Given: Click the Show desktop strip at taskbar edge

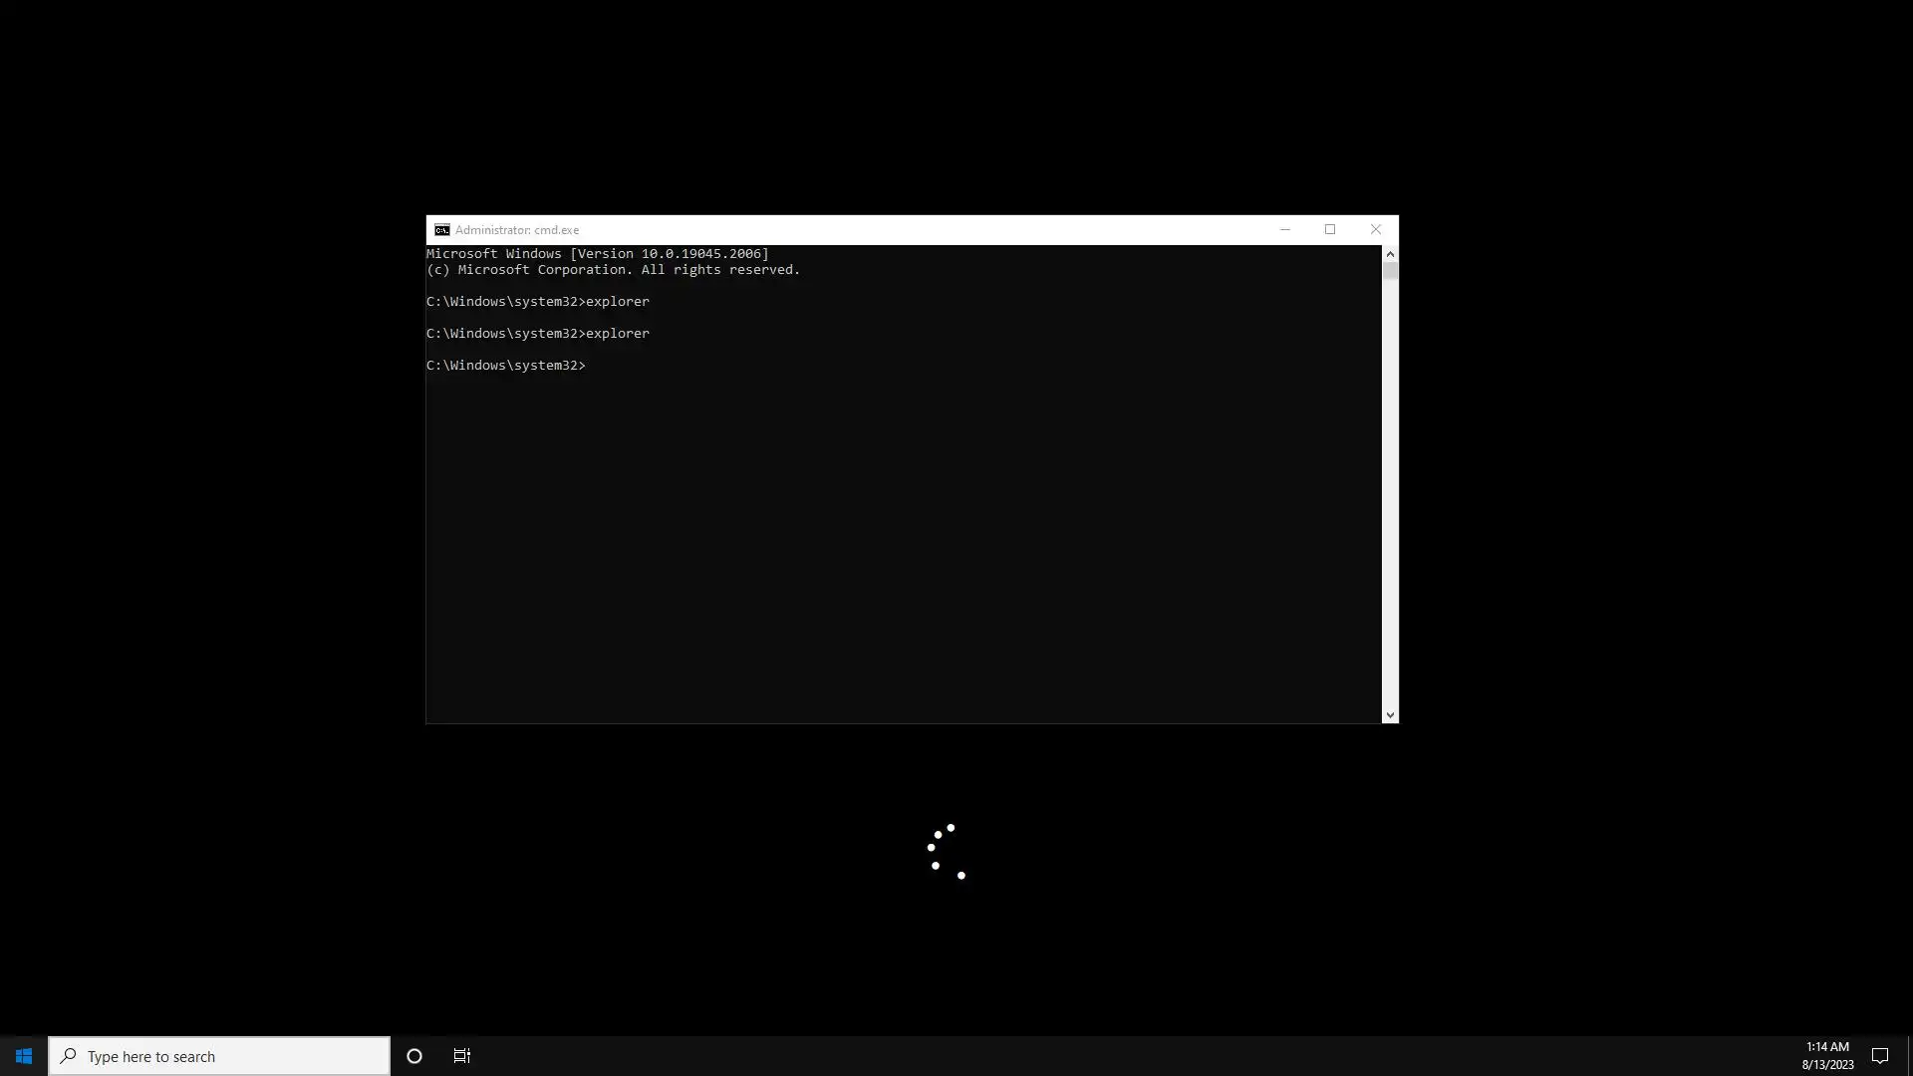Looking at the screenshot, I should click(x=1909, y=1056).
